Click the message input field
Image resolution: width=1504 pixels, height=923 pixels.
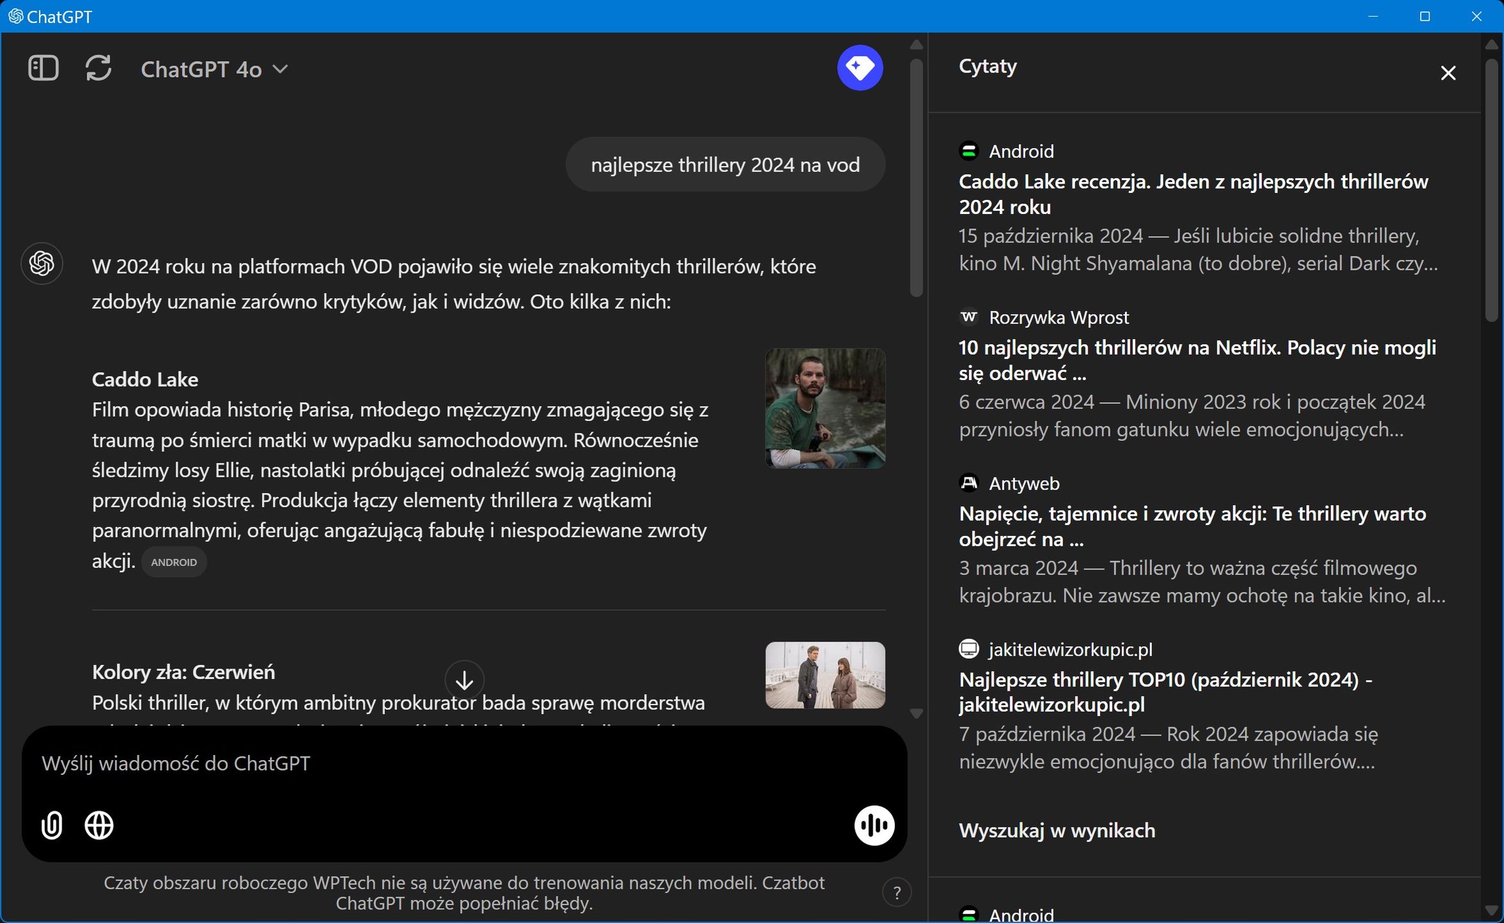click(464, 763)
